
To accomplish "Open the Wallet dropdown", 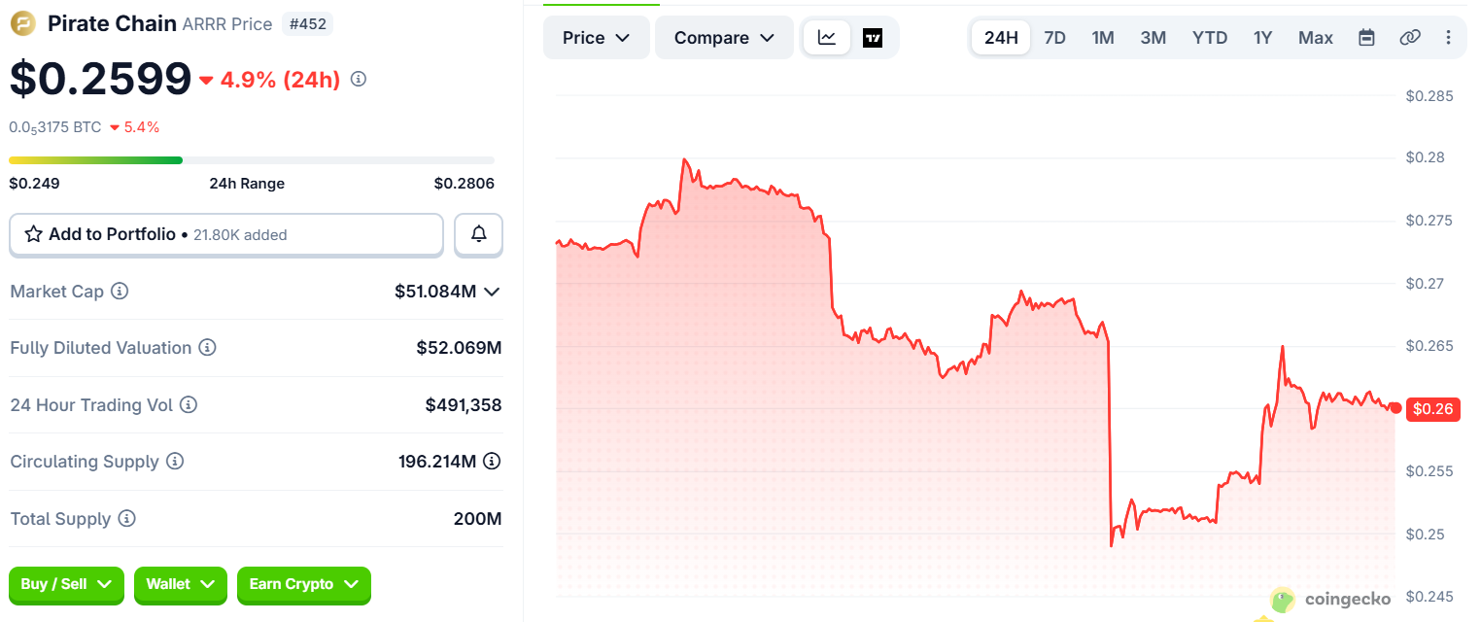I will click(181, 584).
